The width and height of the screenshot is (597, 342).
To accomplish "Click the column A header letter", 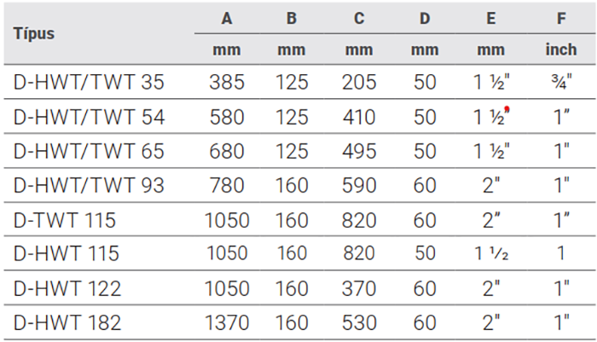I will coord(226,19).
